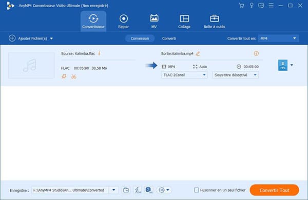The image size is (308, 200).
Task: Switch to the Convertisseur tab
Action: [x=93, y=21]
